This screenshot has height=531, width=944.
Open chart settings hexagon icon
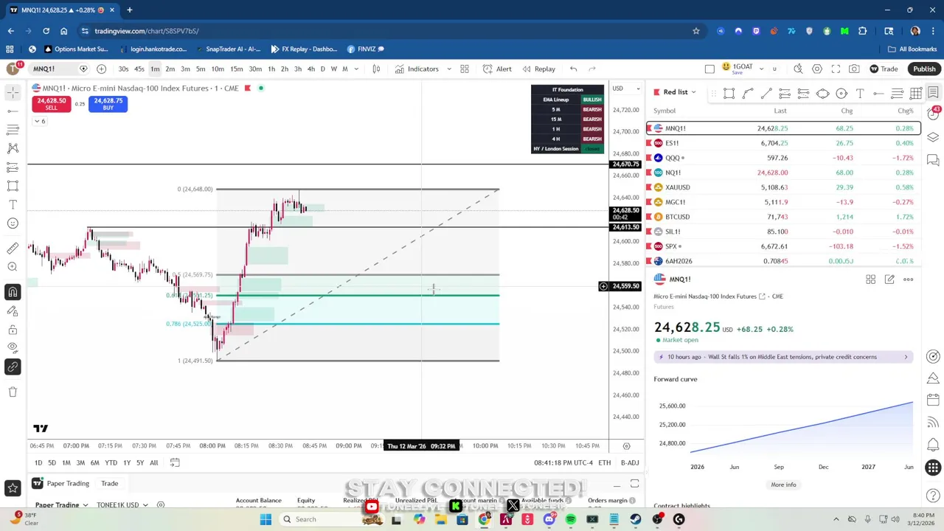(x=817, y=69)
